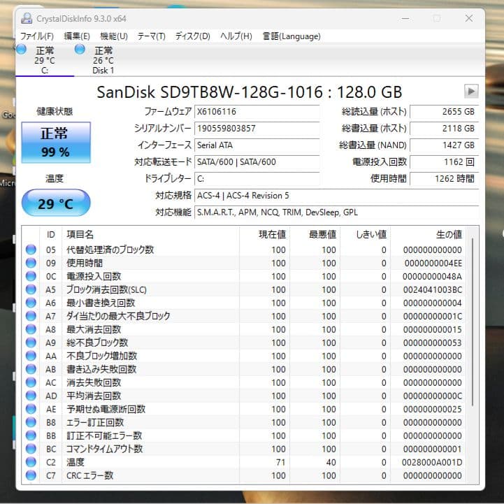Image resolution: width=504 pixels, height=504 pixels.
Task: Click status icon for BB 訂正不可能エラー数
Action: click(31, 435)
